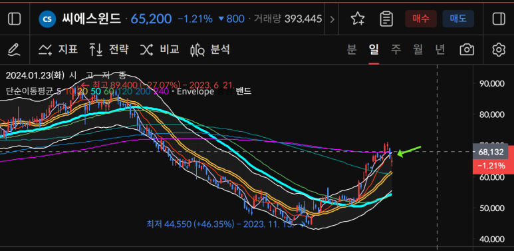Select the drawing pencil tool

[x=14, y=50]
